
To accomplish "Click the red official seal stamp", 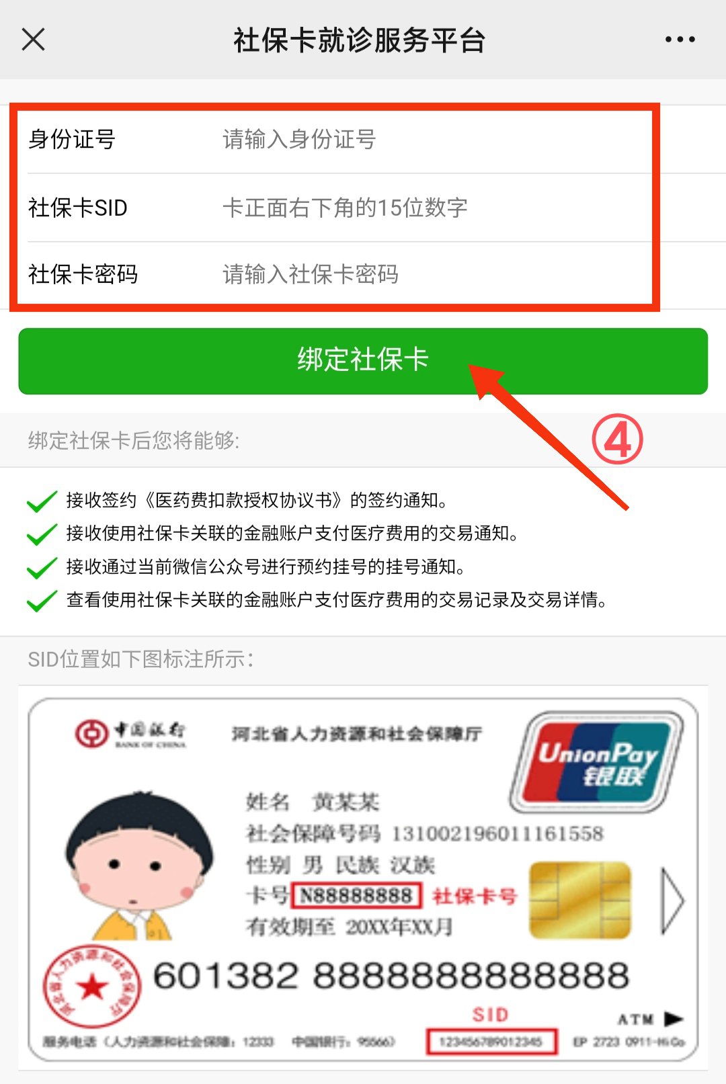I will point(92,987).
